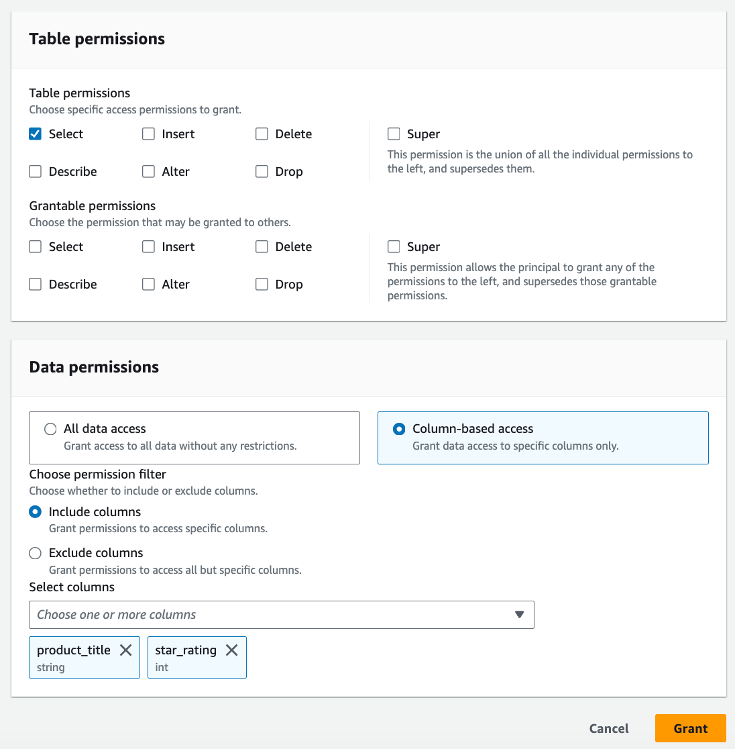Screen dimensions: 735x749
Task: Enable the Insert table permission
Action: tap(149, 134)
